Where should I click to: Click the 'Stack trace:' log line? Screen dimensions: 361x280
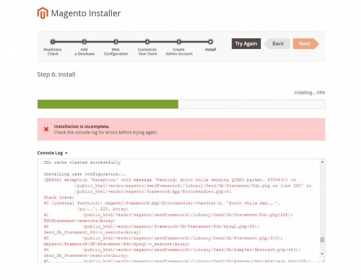[x=59, y=197]
